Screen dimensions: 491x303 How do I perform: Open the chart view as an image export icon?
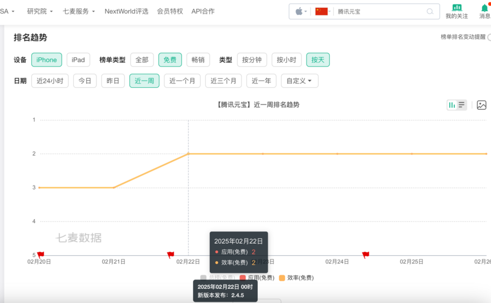click(482, 105)
